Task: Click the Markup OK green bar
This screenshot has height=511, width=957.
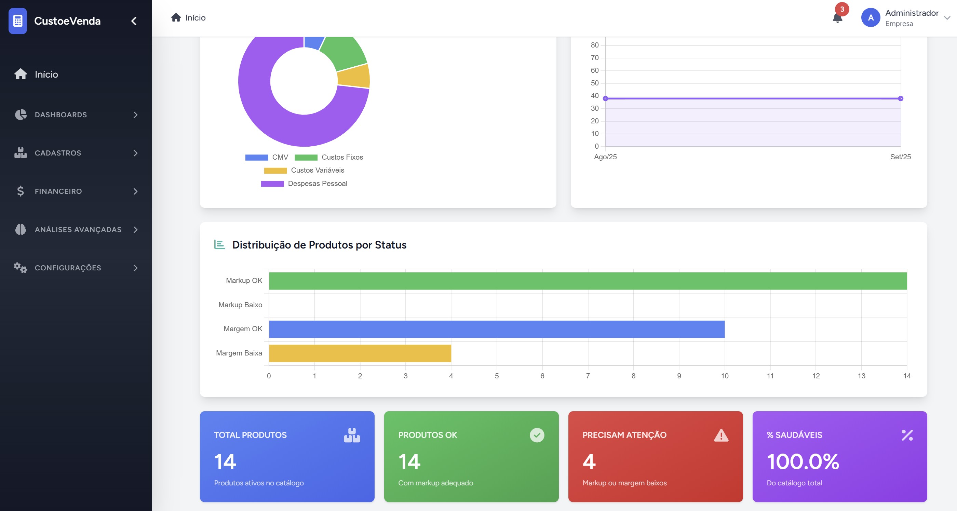Action: [587, 280]
